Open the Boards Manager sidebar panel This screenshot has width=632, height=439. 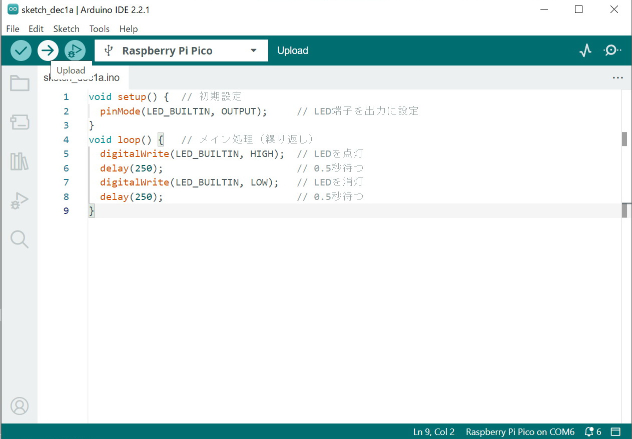(20, 122)
